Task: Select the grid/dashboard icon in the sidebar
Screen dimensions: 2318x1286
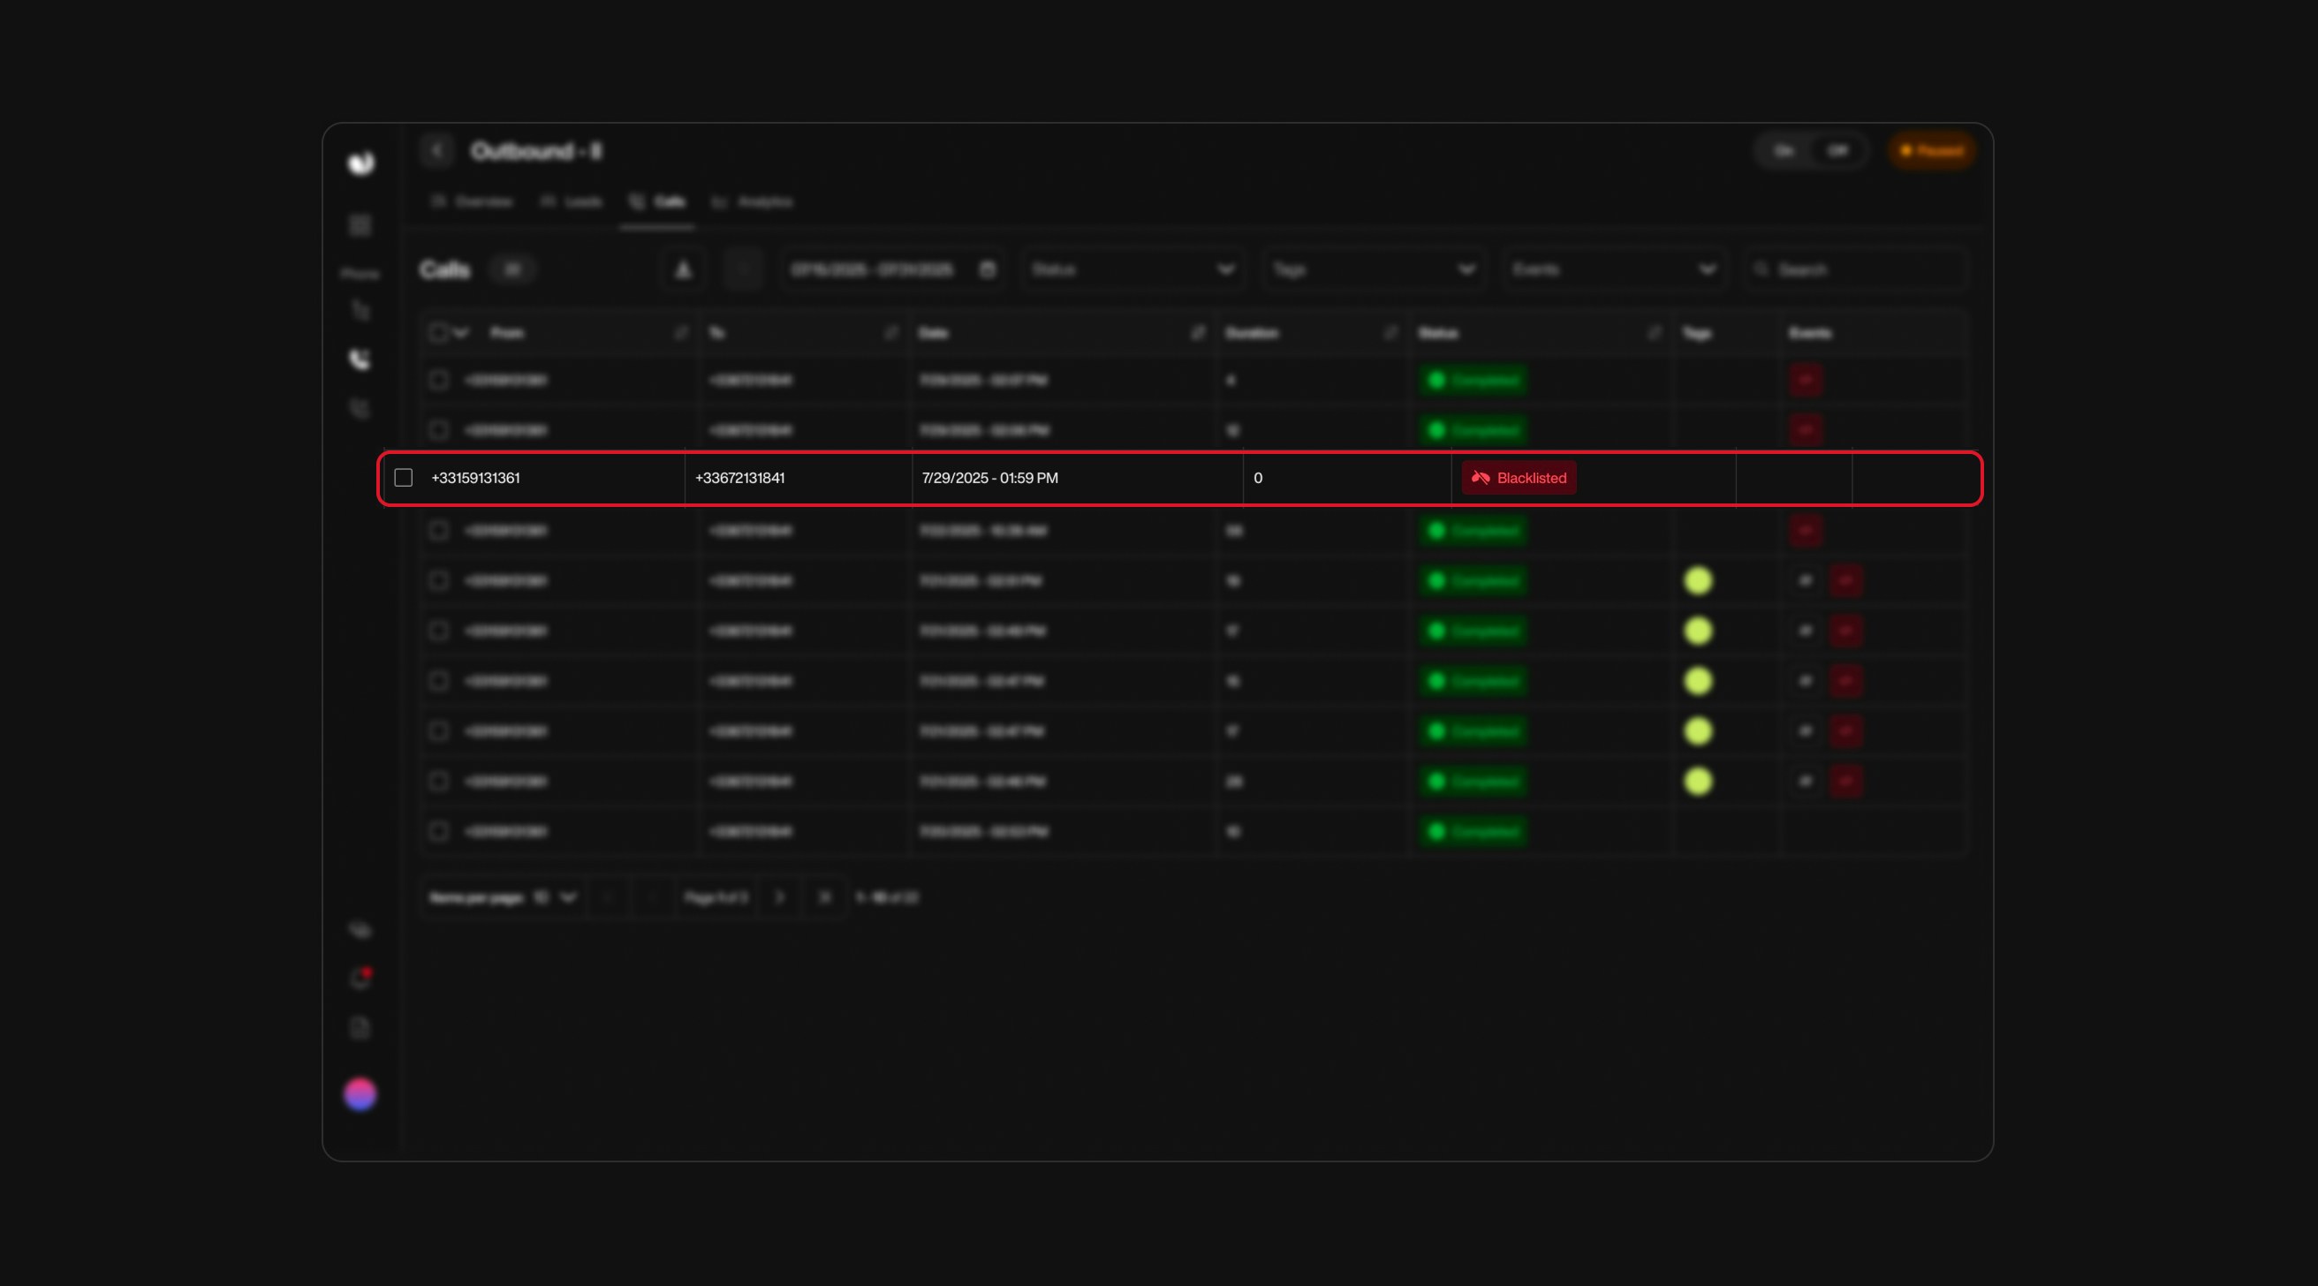Action: coord(359,226)
